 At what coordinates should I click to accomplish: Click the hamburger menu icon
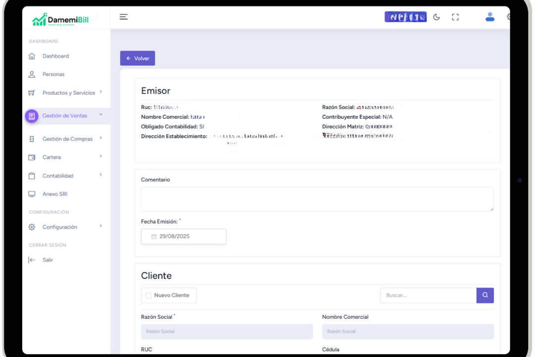click(x=124, y=17)
